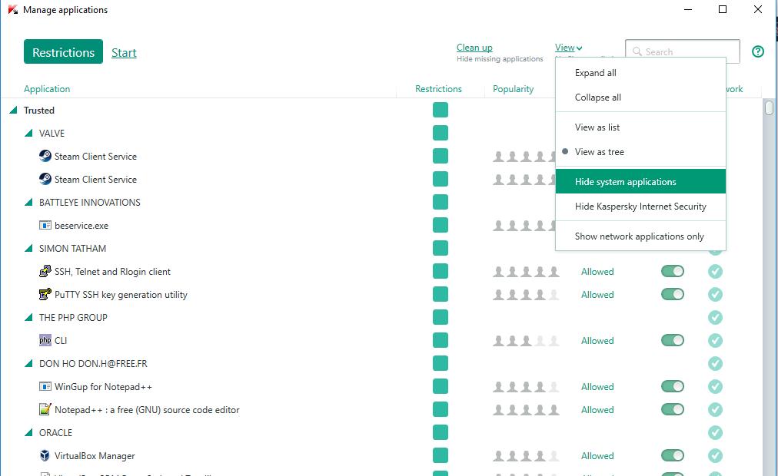Click the Allowed link for Notepad++ editor
This screenshot has width=778, height=476.
tap(597, 410)
